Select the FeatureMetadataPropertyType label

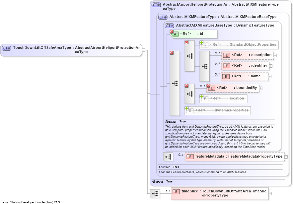255,156
